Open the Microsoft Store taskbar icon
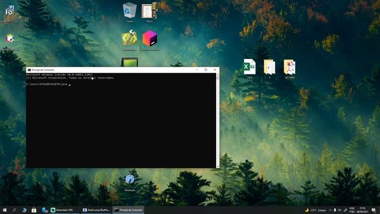The height and width of the screenshot is (214, 380). pos(34,210)
